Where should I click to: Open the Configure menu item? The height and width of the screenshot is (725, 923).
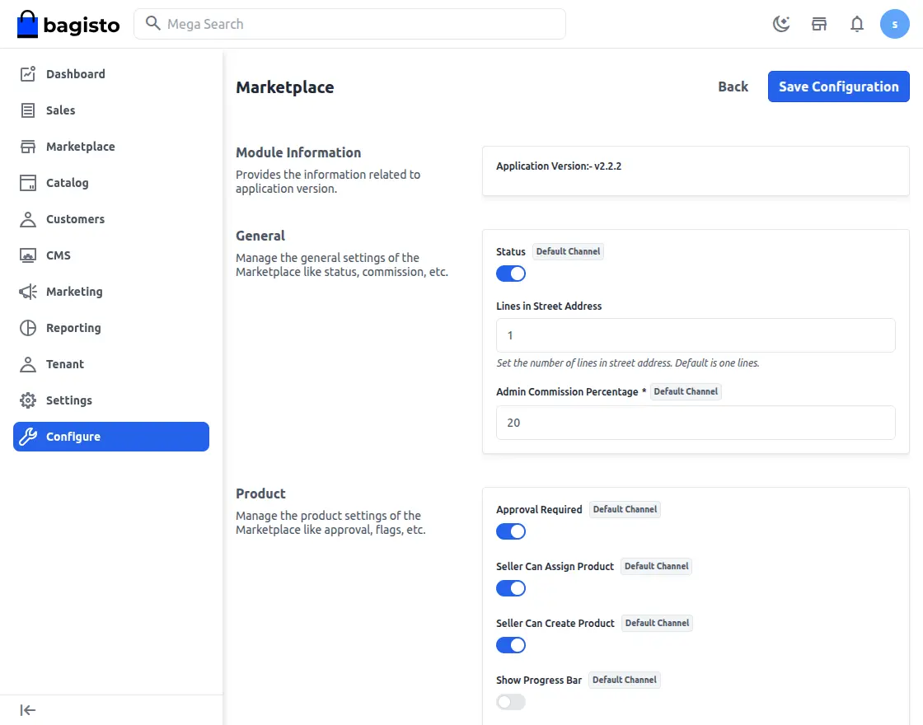coord(74,436)
